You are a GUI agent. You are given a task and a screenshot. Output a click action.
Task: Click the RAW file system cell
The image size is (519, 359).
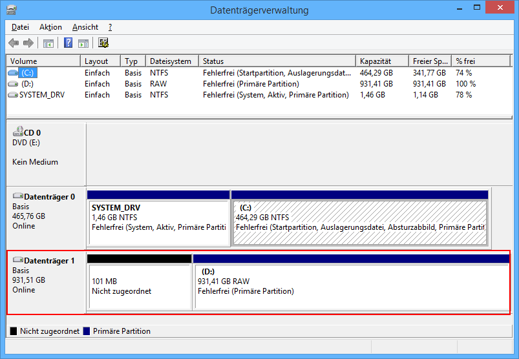click(158, 84)
